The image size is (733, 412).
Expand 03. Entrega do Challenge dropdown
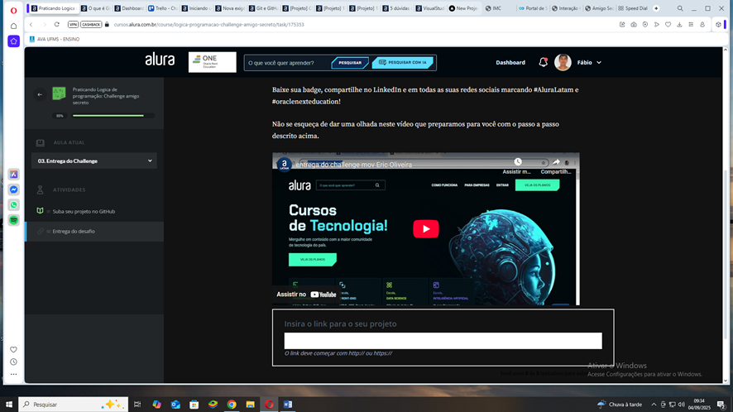(x=94, y=160)
